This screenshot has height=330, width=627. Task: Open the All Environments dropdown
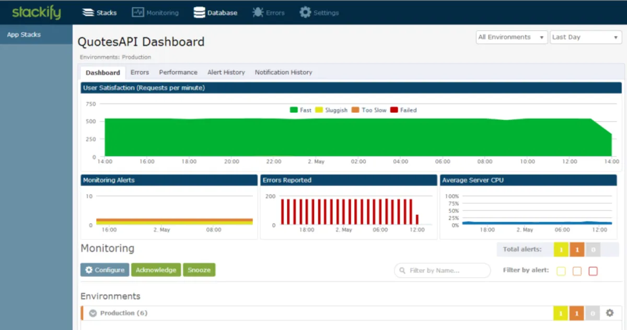(512, 37)
